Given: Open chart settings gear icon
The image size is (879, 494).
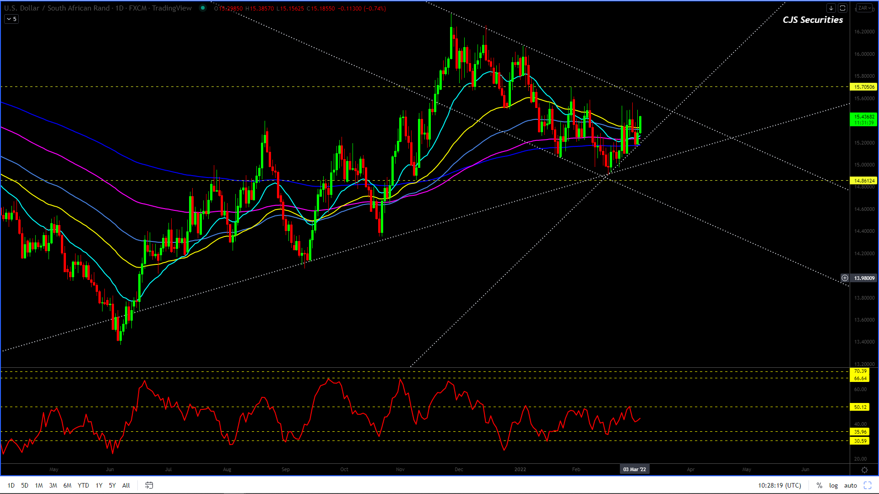Looking at the screenshot, I should (864, 470).
